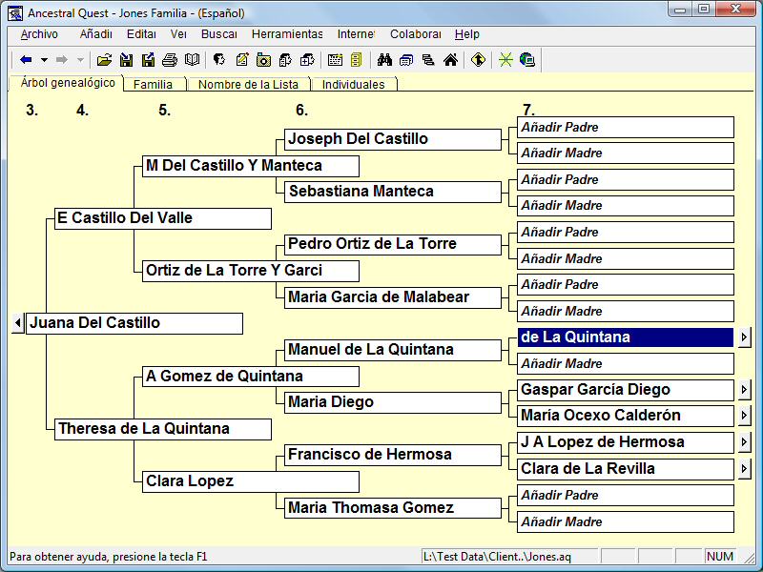Expand ancestors arrow next to María Ocexo Calderón
This screenshot has height=572, width=763.
tap(745, 416)
